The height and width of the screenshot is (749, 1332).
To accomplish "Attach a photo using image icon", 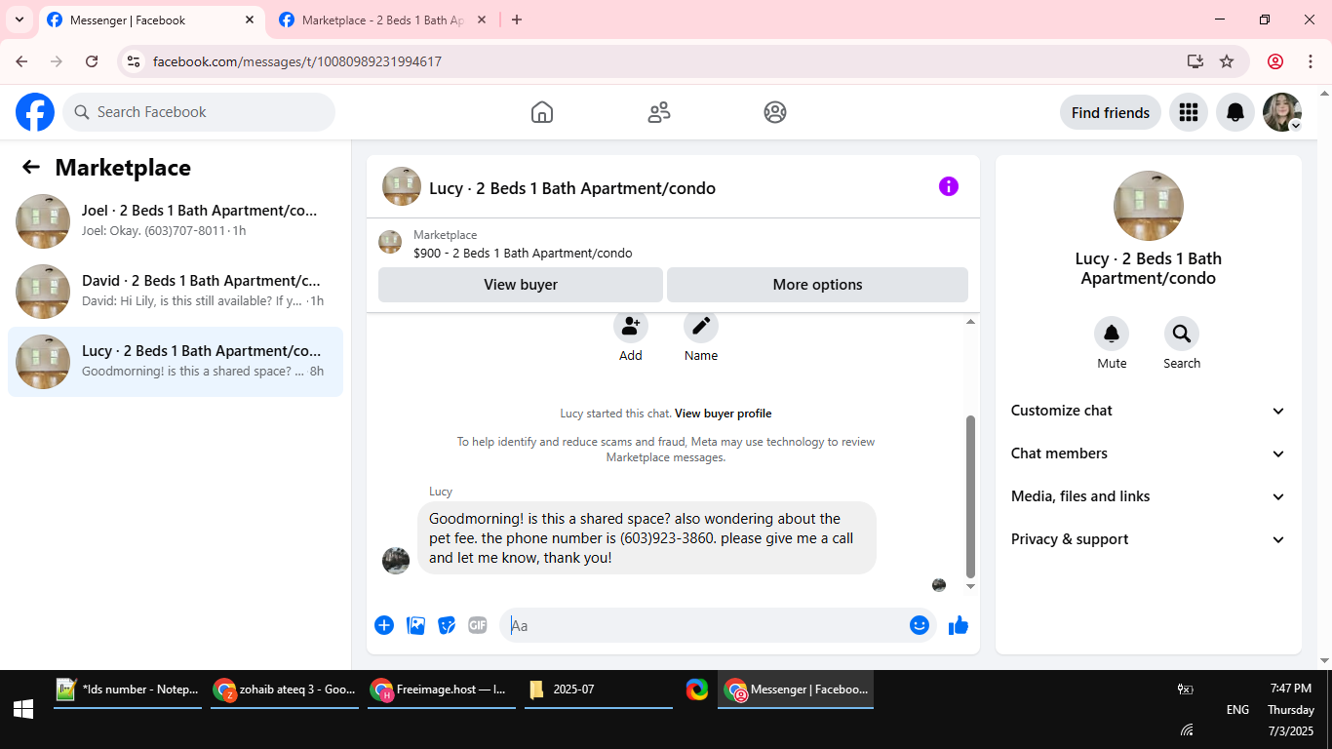I will click(x=416, y=625).
